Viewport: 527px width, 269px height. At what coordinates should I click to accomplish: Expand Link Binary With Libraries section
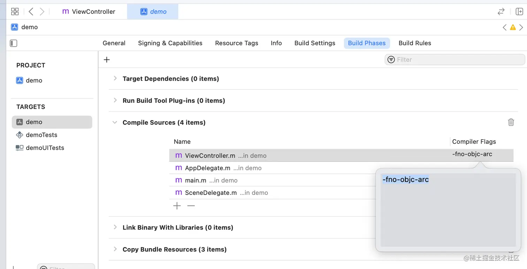115,227
